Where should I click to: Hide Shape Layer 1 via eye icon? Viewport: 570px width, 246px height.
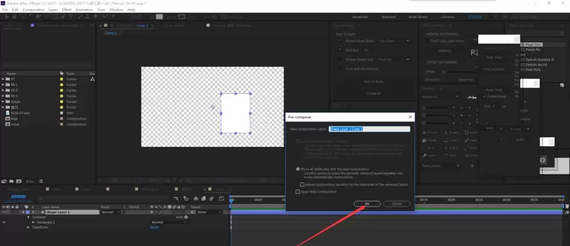click(4, 212)
